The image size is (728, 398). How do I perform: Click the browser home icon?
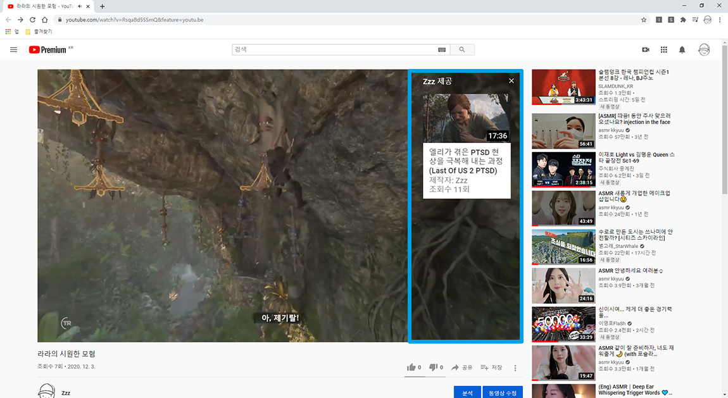click(44, 20)
